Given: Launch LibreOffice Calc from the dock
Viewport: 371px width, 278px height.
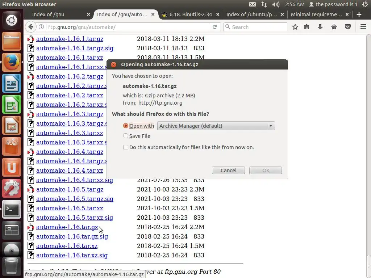Looking at the screenshot, I should [x=12, y=104].
